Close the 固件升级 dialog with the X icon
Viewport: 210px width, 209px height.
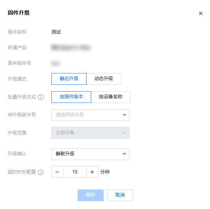(200, 13)
